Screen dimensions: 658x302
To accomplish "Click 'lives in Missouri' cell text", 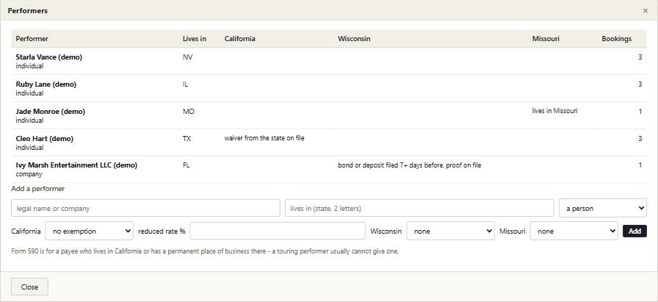I will tap(554, 111).
